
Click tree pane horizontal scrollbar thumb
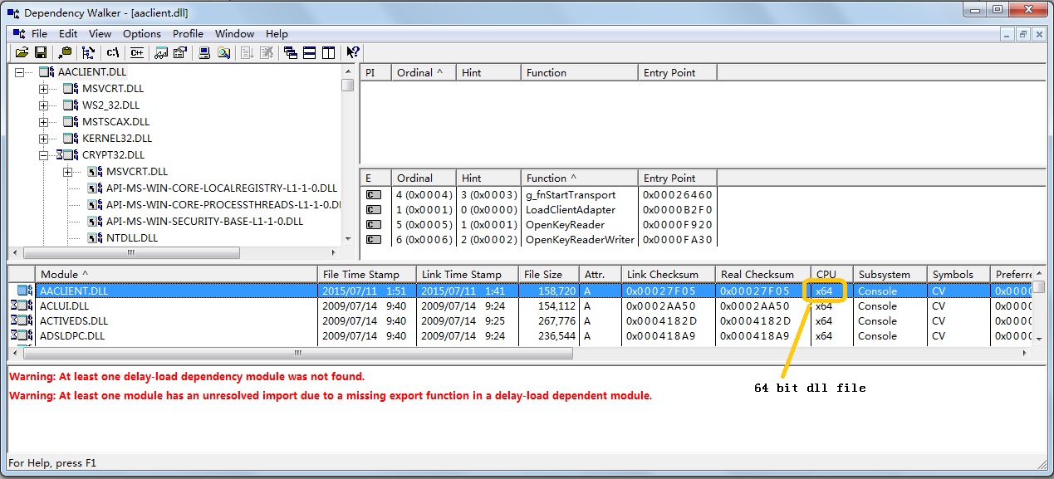coord(130,253)
